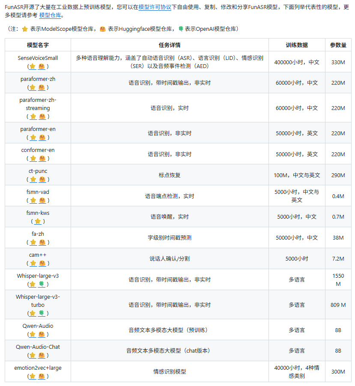Open ModelScope star link for conformer-en

pyautogui.click(x=33, y=158)
